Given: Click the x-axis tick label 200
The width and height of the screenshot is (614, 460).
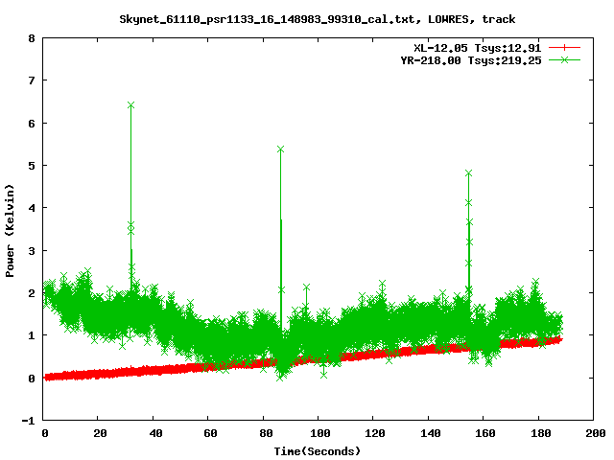Looking at the screenshot, I should coord(593,433).
